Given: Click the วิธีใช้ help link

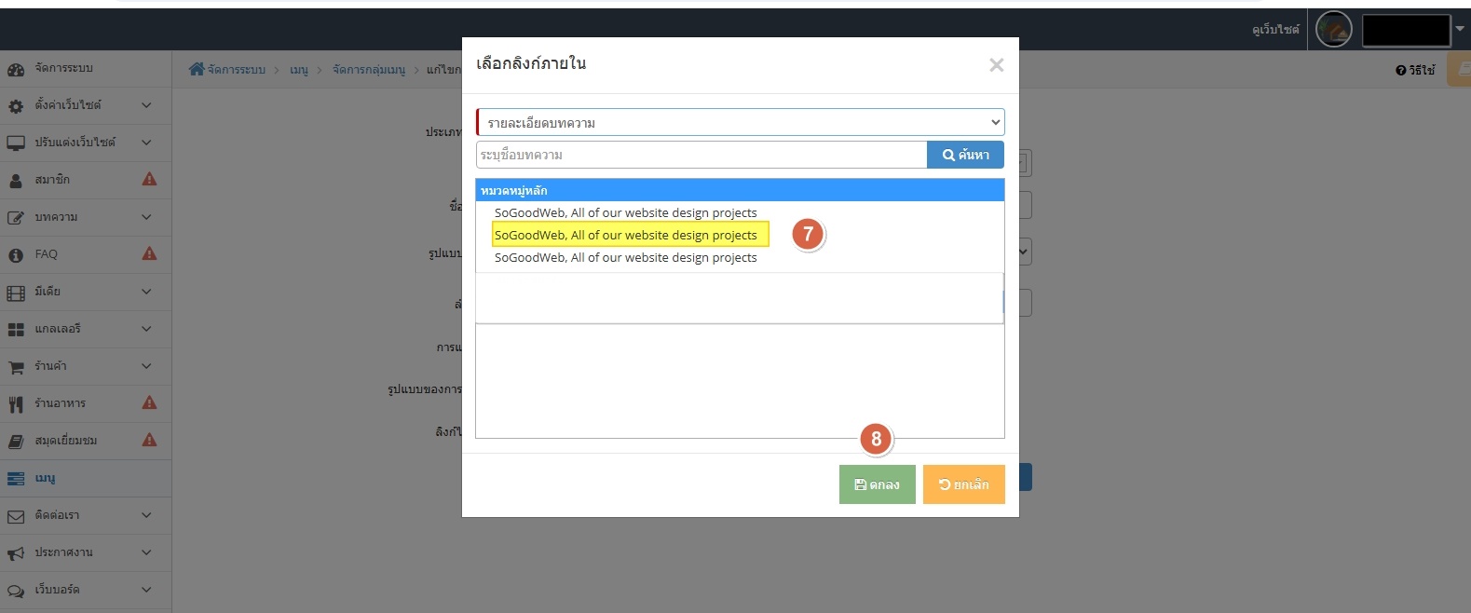Looking at the screenshot, I should click(1415, 70).
